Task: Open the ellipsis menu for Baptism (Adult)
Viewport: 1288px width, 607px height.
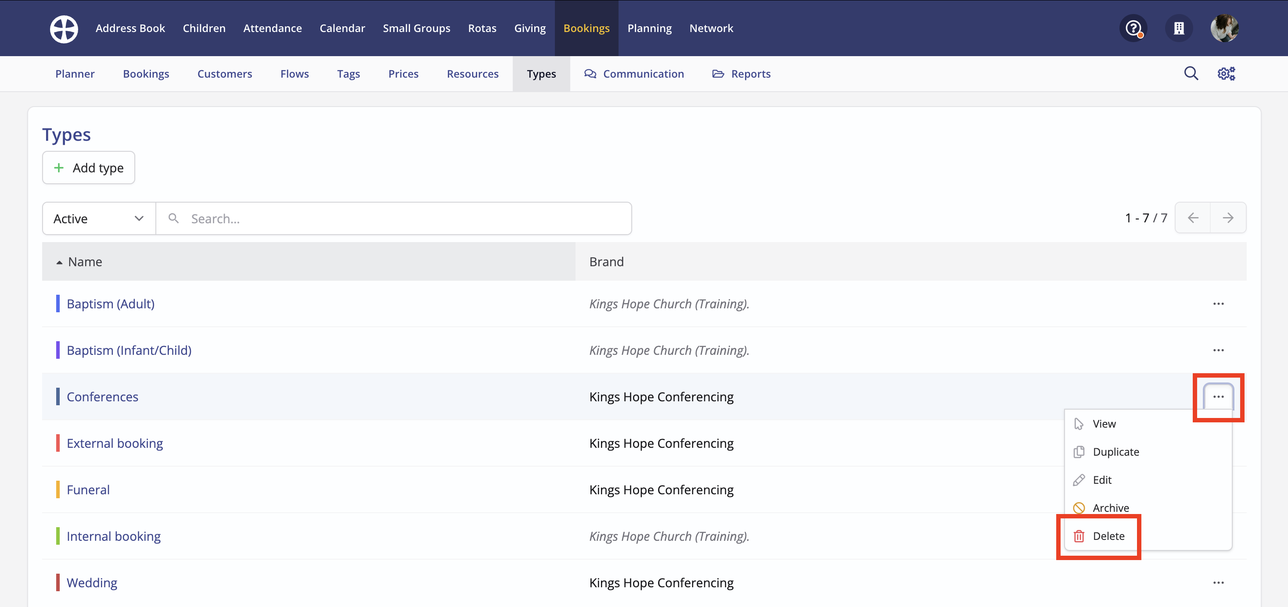Action: pos(1219,304)
